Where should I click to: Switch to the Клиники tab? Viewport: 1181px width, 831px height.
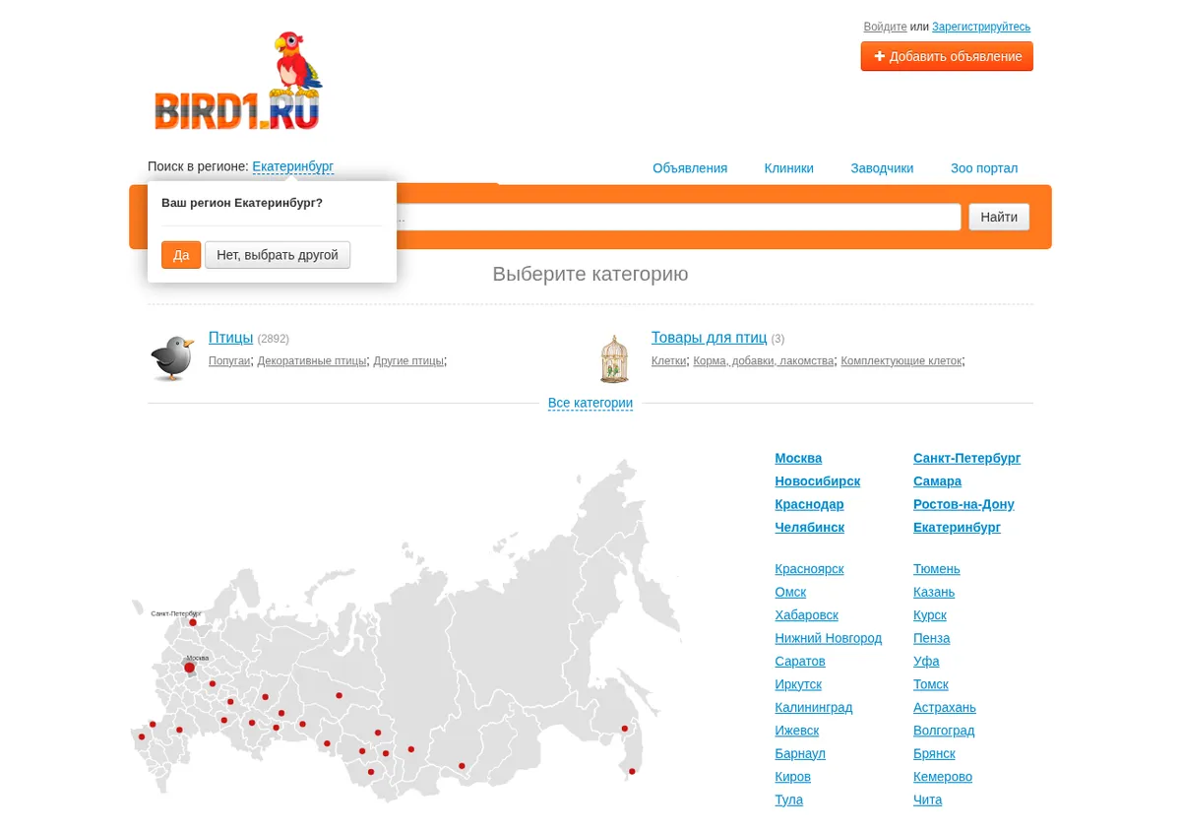[x=789, y=168]
